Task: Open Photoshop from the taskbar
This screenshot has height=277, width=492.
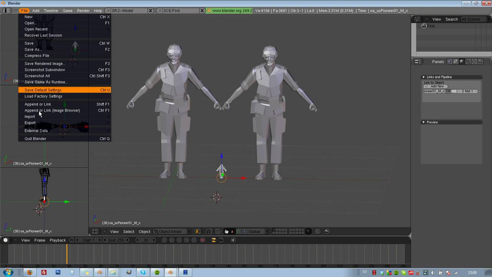Action: coord(58,272)
